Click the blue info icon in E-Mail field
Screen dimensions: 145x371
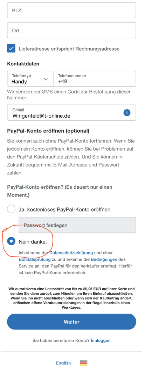(x=127, y=113)
